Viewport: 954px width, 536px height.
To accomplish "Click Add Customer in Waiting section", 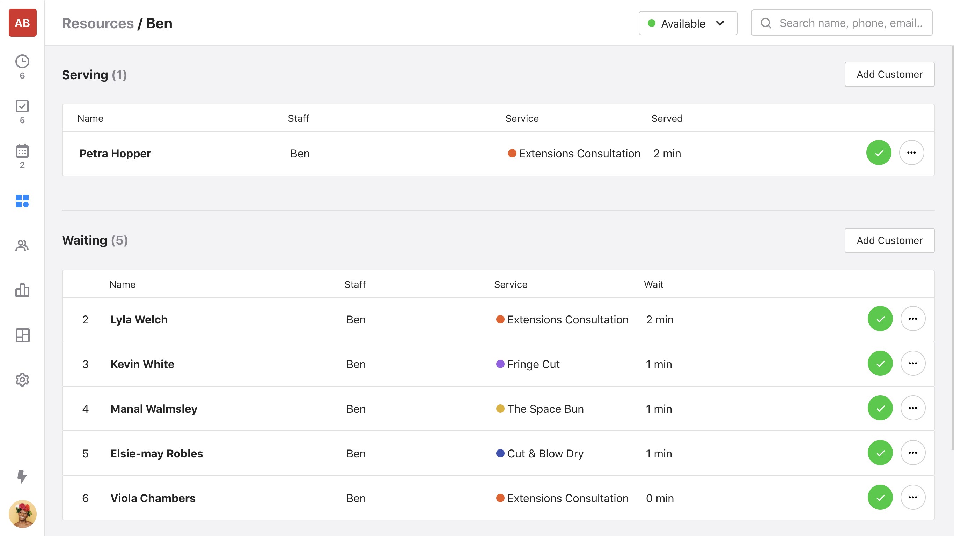I will point(889,241).
